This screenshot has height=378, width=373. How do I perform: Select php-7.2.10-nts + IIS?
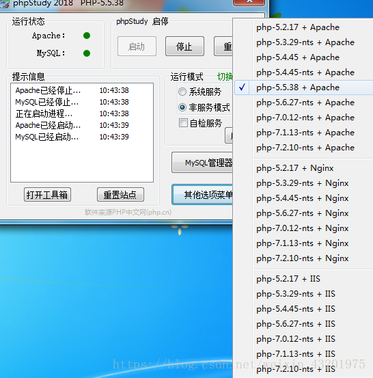303,369
